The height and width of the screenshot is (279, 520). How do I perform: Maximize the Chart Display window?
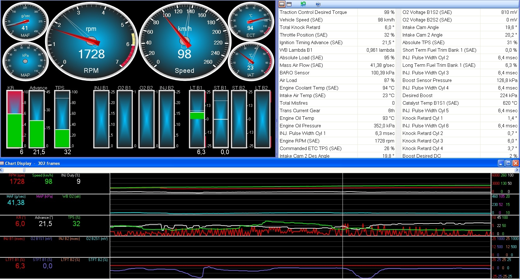tap(508, 163)
